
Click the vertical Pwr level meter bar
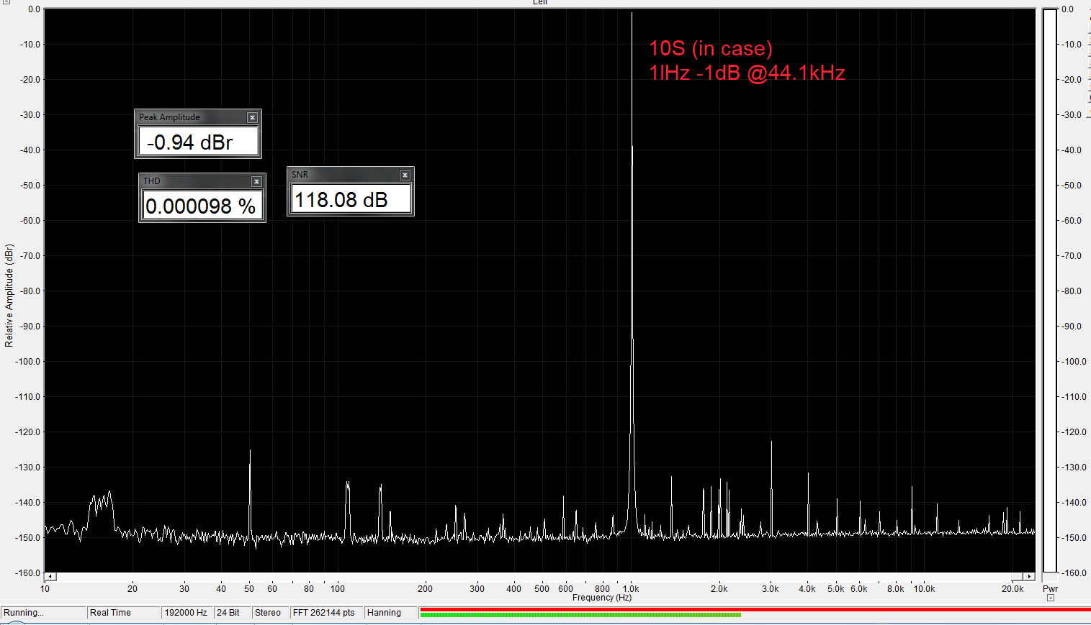tap(1050, 291)
